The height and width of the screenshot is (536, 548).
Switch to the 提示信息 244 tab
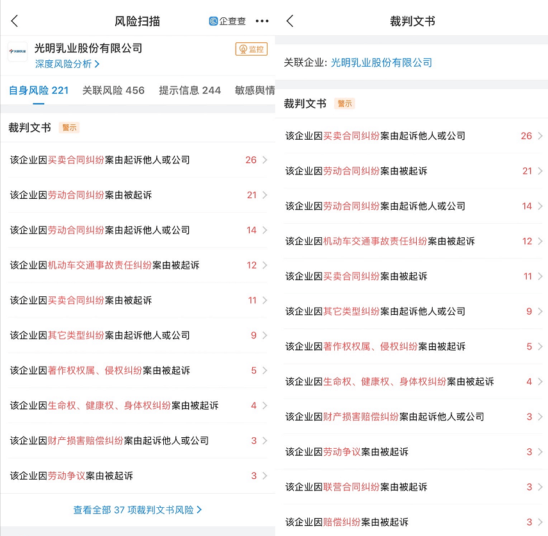189,90
